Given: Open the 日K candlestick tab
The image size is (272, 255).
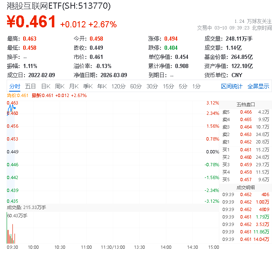Looking at the screenshot, I should pyautogui.click(x=45, y=86).
